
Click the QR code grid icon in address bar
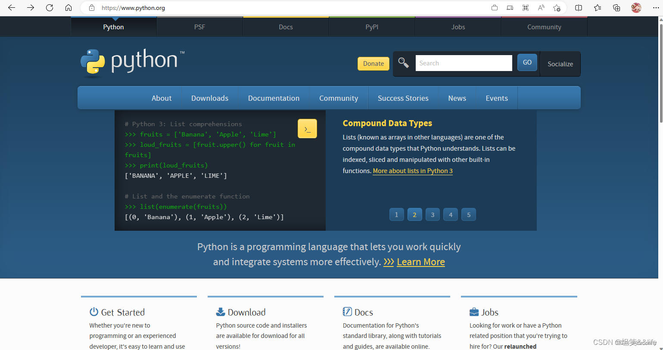(526, 8)
